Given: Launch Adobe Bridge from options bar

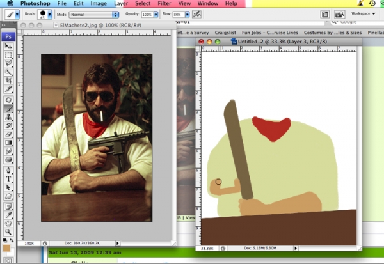Looking at the screenshot, I should click(x=340, y=15).
